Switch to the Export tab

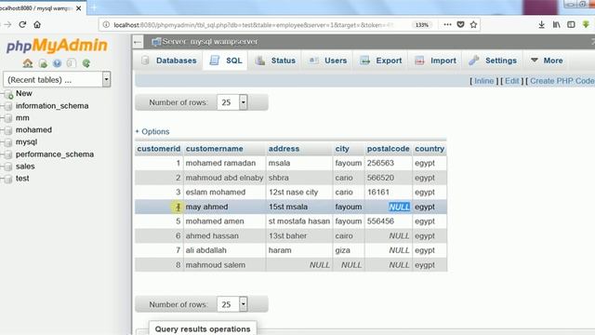point(381,60)
